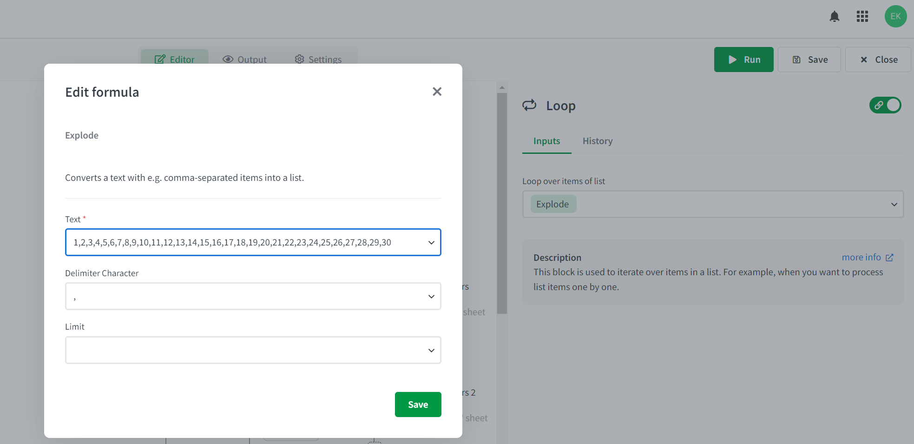Open the more info link
Viewport: 914px width, 444px height.
(868, 257)
